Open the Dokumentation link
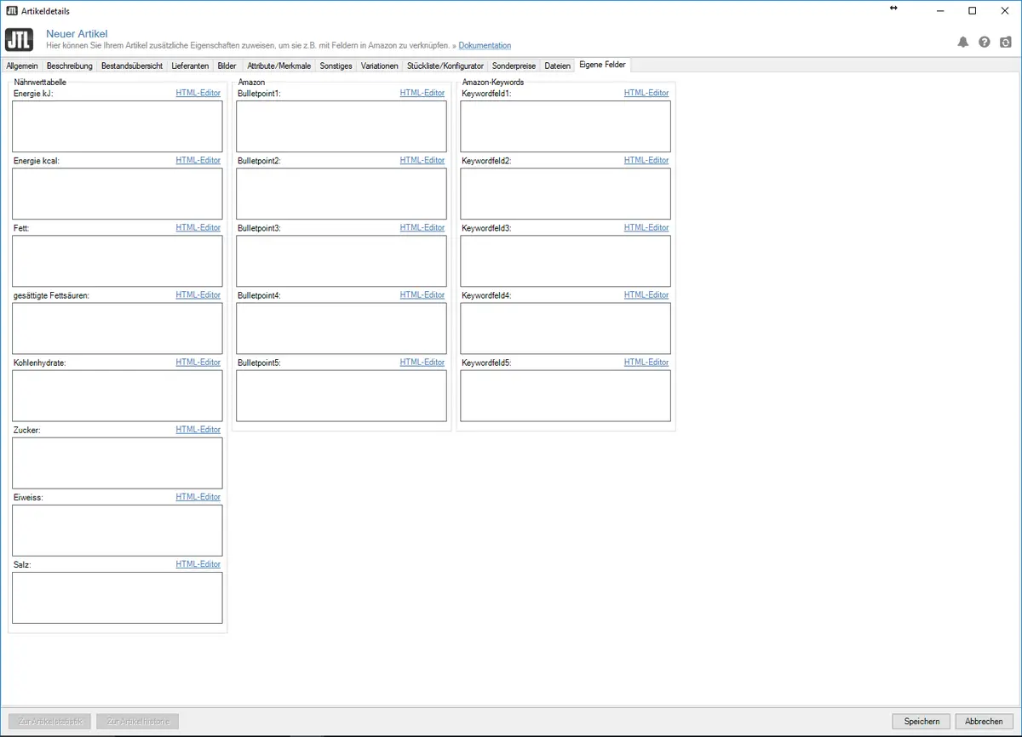This screenshot has width=1022, height=737. point(485,45)
